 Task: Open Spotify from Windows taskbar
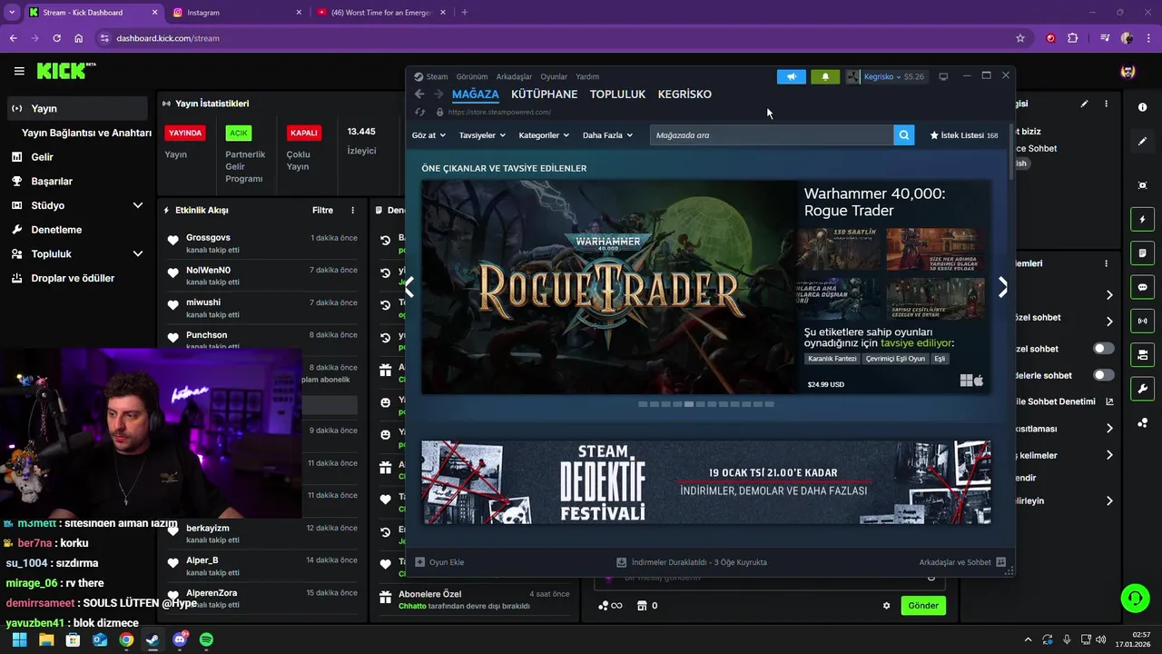tap(206, 639)
